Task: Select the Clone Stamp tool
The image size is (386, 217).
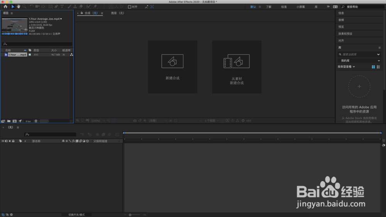Action: (x=75, y=7)
